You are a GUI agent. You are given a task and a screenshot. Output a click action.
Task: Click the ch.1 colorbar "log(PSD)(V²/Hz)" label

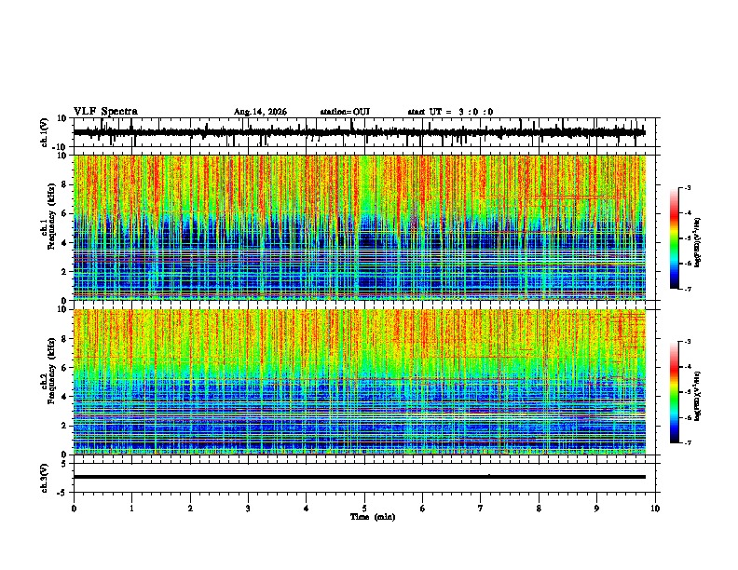point(698,243)
